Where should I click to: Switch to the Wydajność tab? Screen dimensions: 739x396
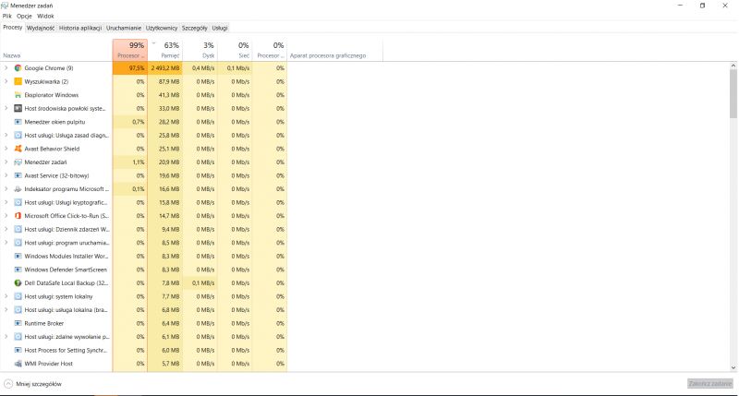41,29
